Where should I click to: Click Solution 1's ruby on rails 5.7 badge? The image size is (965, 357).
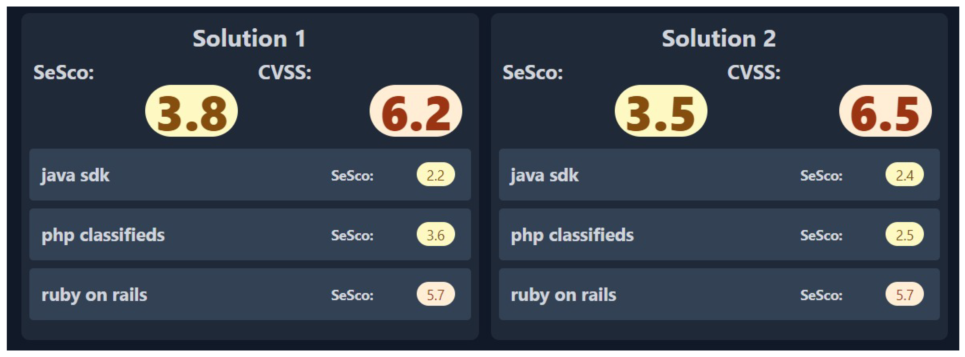coord(435,295)
